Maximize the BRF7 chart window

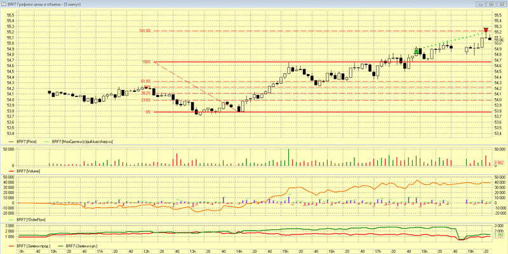[x=491, y=4]
